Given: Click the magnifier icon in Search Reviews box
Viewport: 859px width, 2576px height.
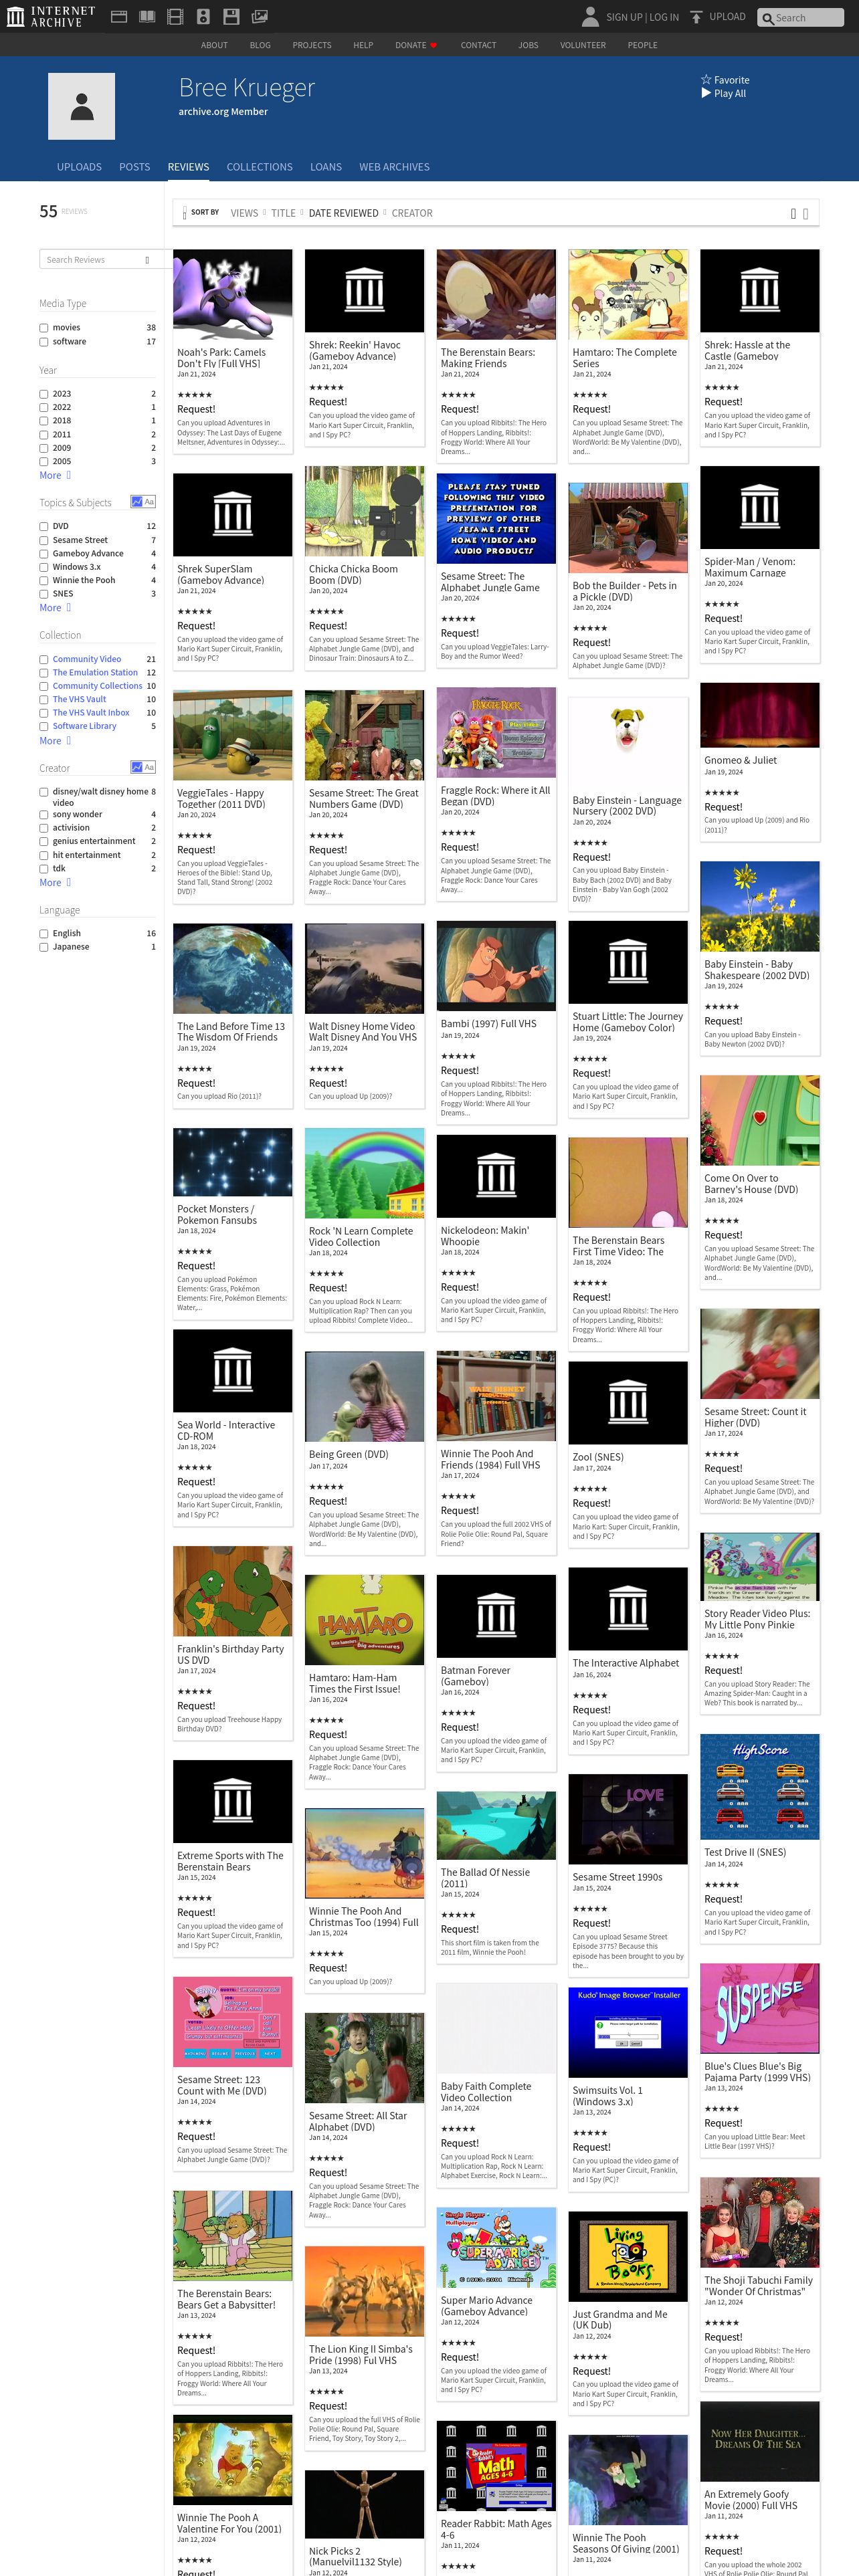Looking at the screenshot, I should point(147,260).
